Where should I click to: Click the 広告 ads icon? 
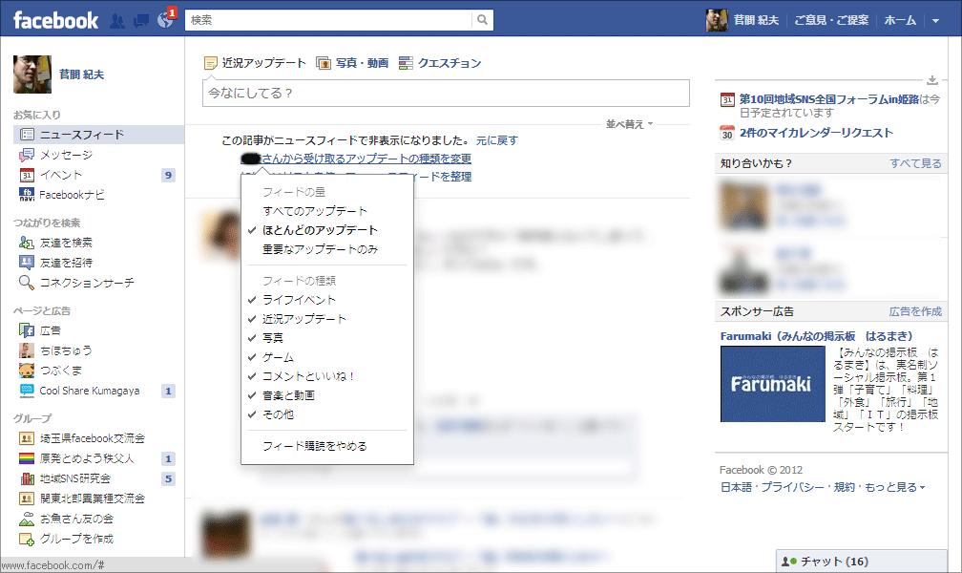[x=27, y=330]
